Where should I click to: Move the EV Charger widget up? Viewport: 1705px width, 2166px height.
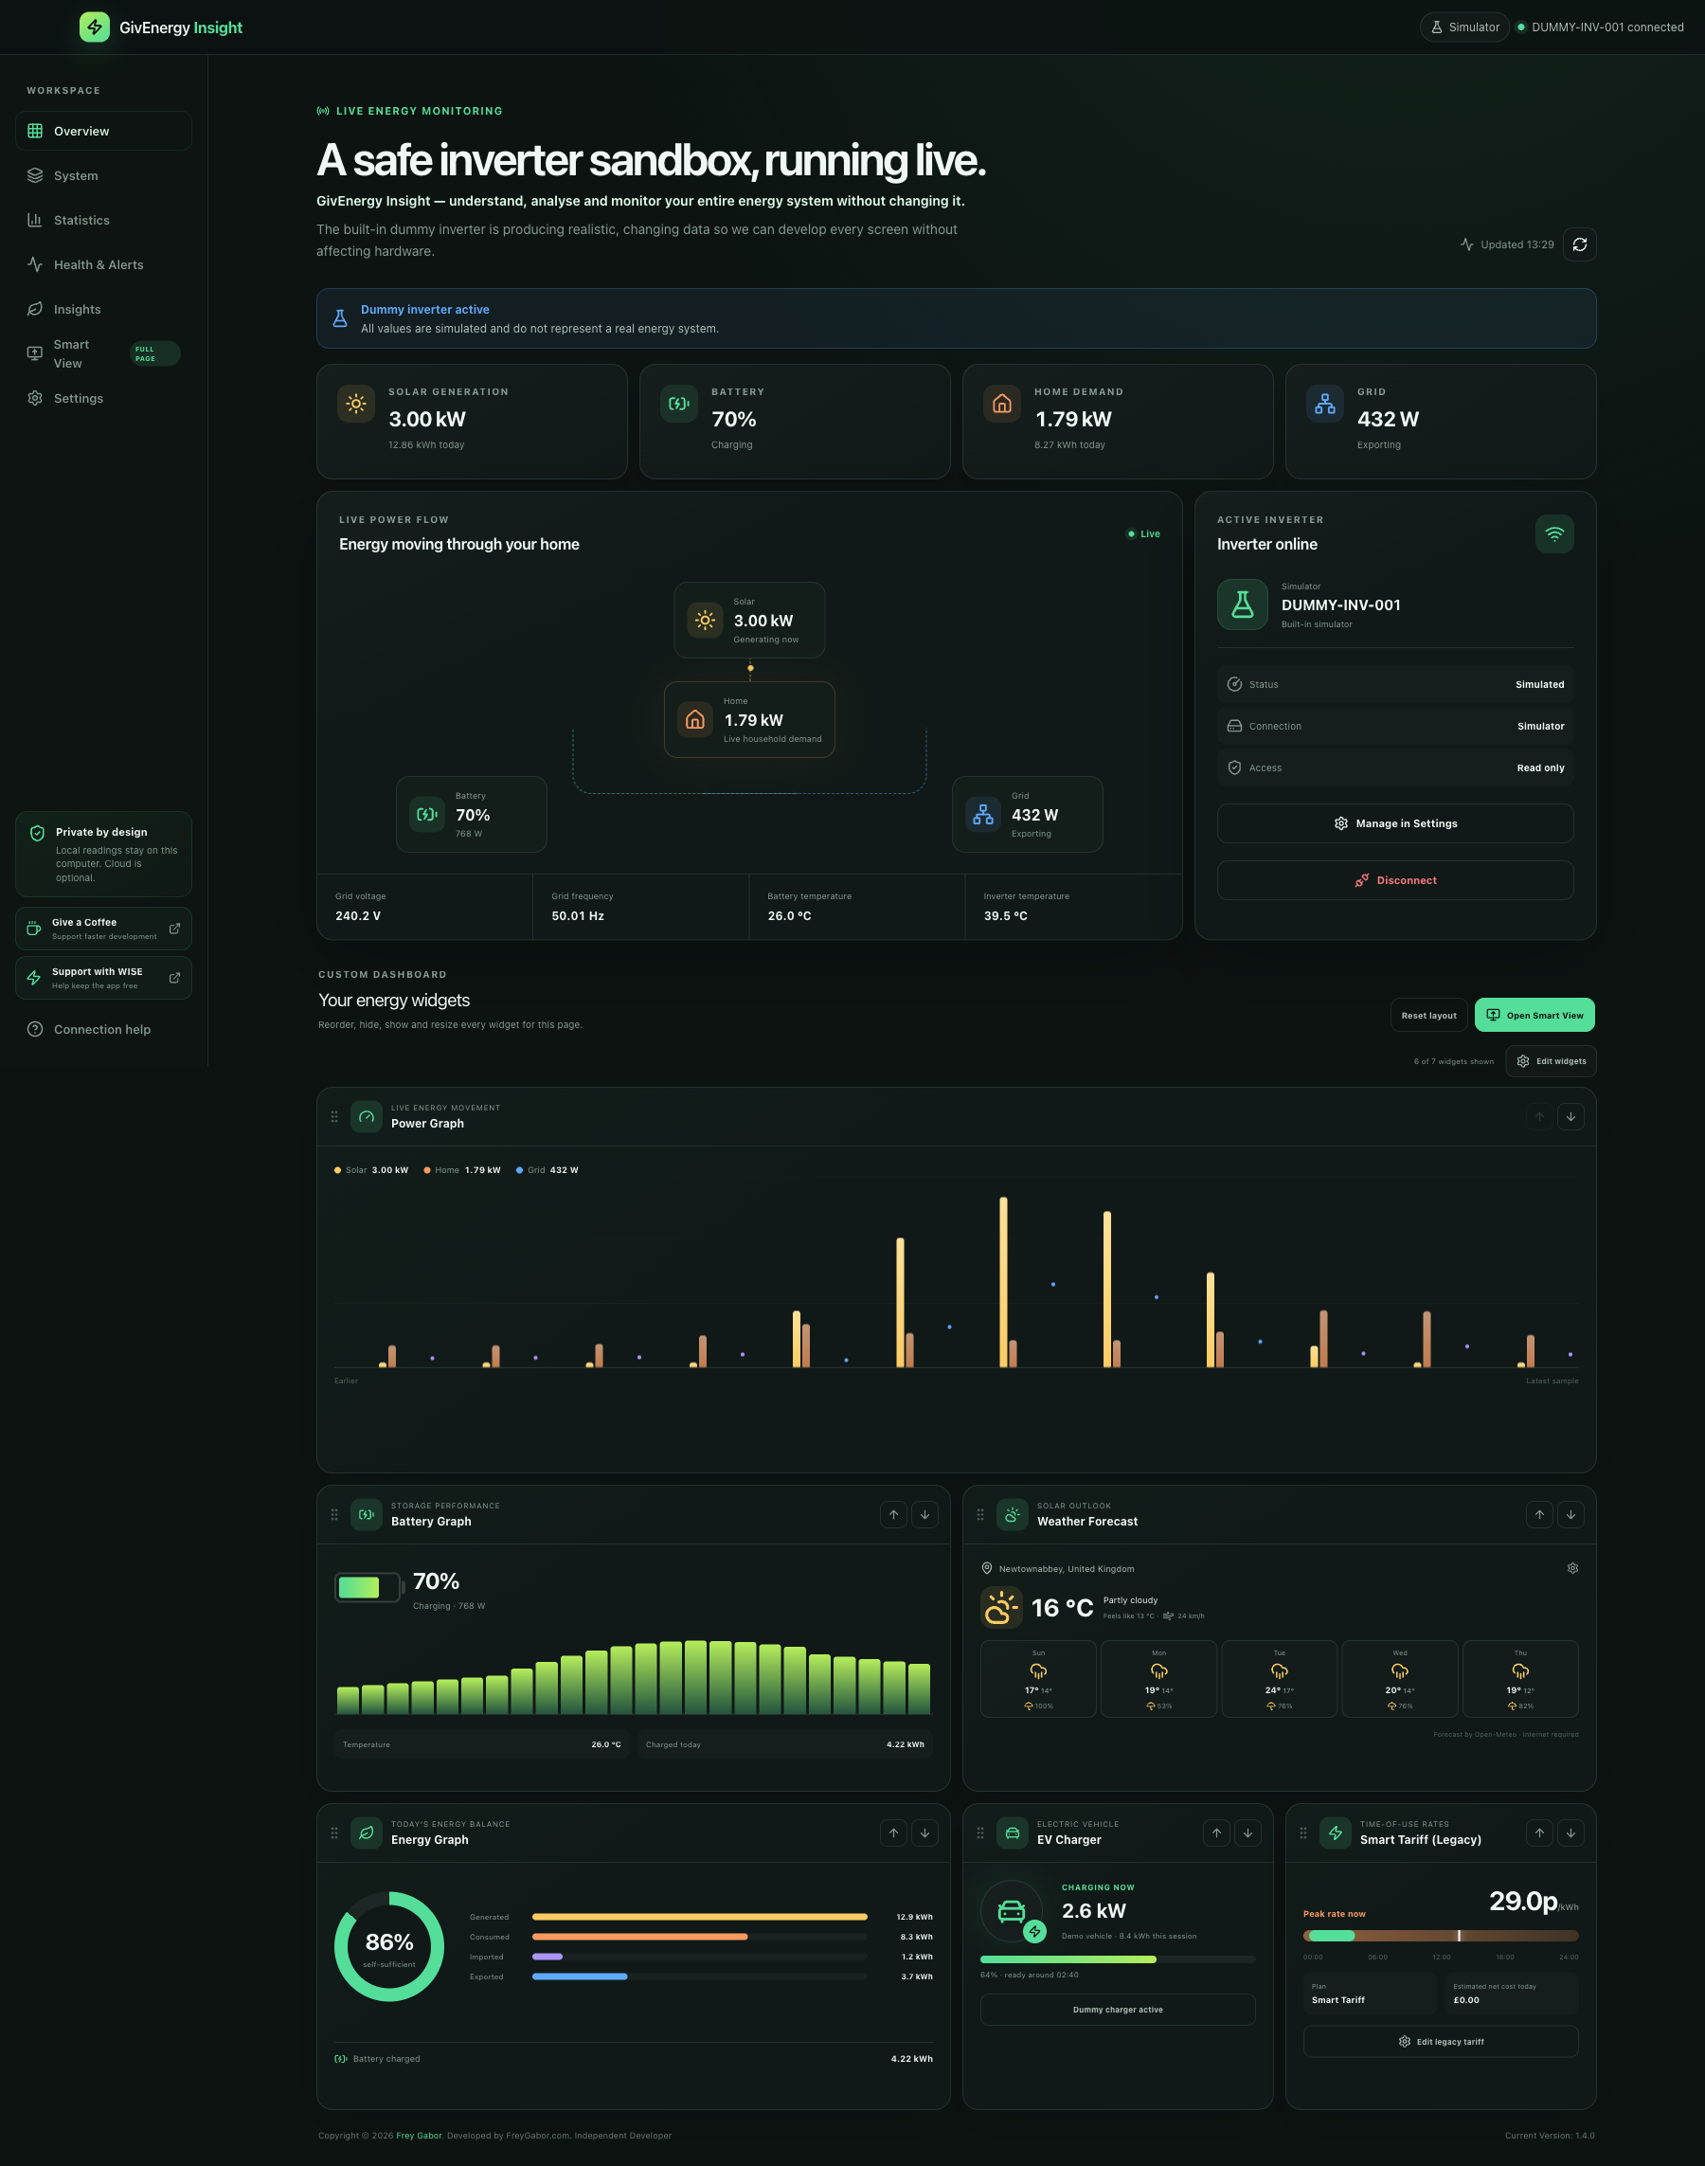pos(1216,1832)
